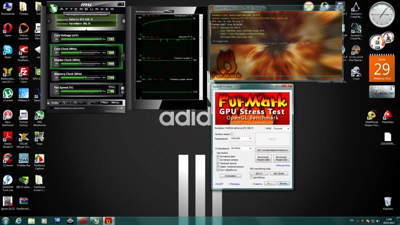
Task: Select Afterburner profile slot 2
Action: pos(65,103)
